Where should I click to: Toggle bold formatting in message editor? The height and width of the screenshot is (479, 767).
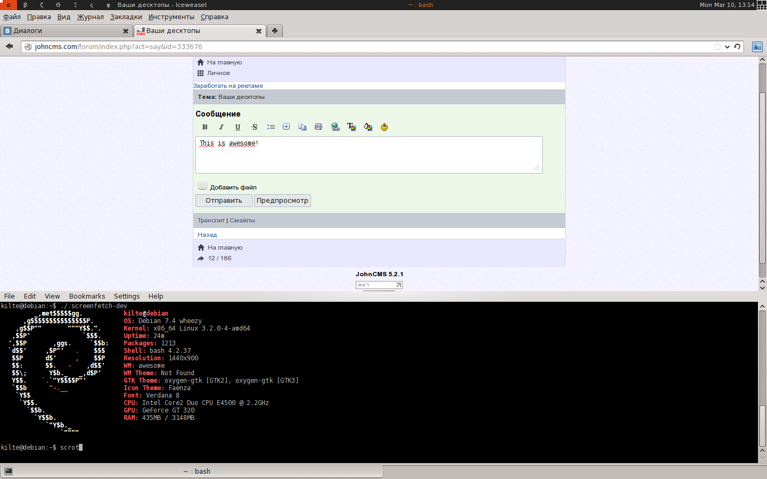coord(205,127)
